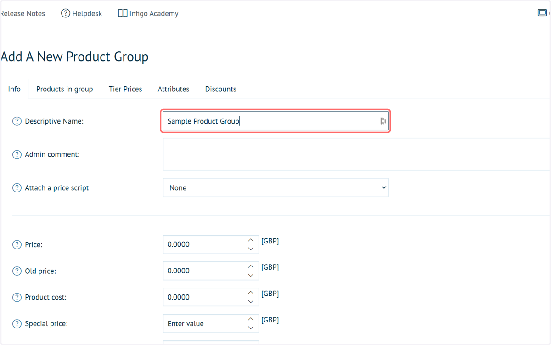Decrease the Product cost value
The height and width of the screenshot is (345, 551).
251,301
